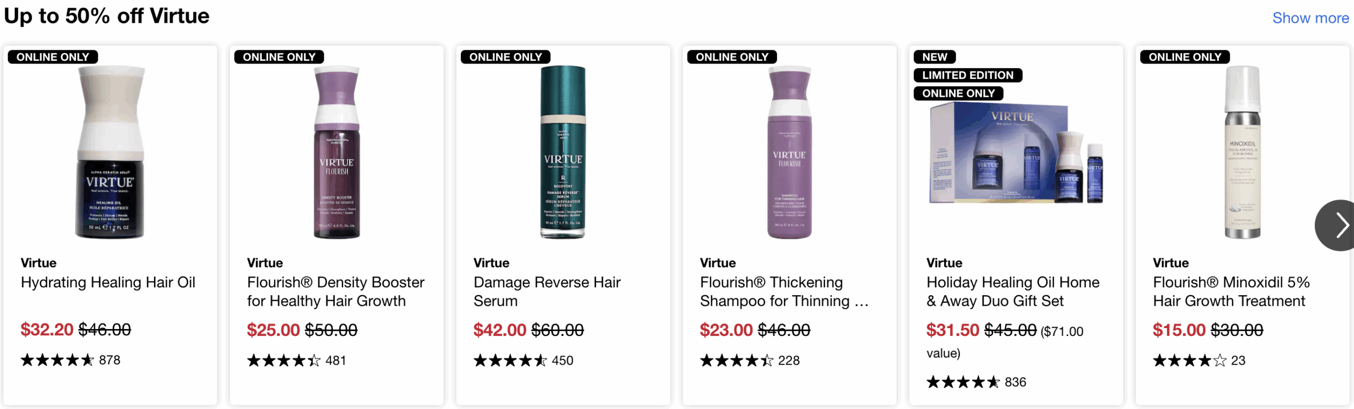Open Flourish Thickening Shampoo for Thinning title
Screen dimensions: 1354x409
point(784,292)
